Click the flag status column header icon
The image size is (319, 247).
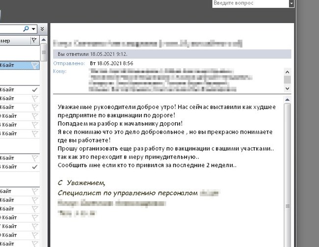pos(34,40)
